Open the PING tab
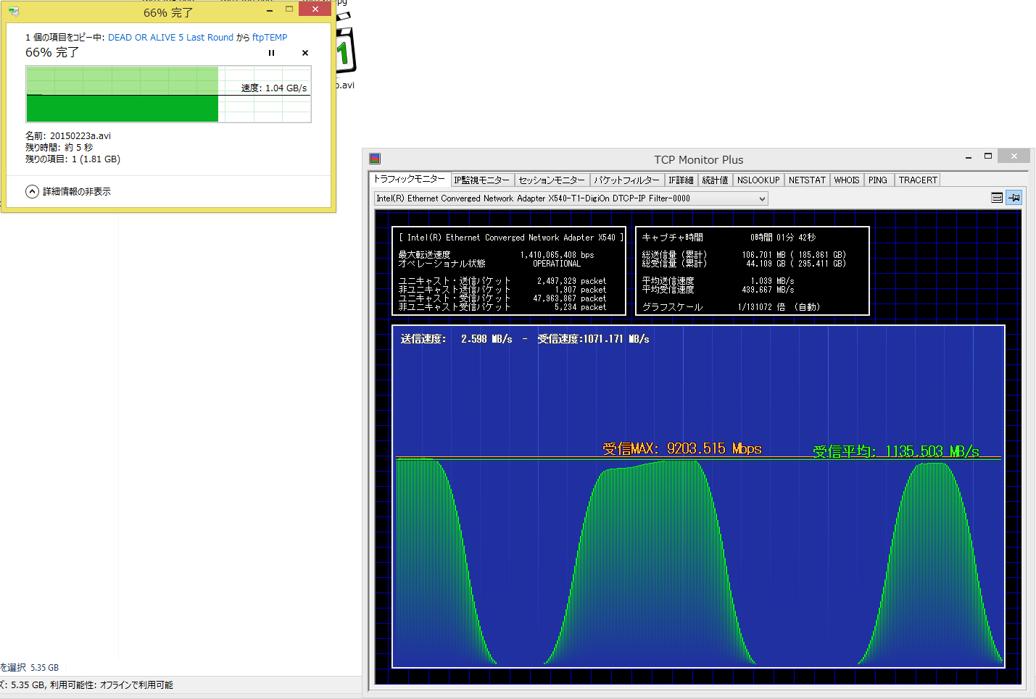Viewport: 1036px width, 699px height. (x=877, y=180)
